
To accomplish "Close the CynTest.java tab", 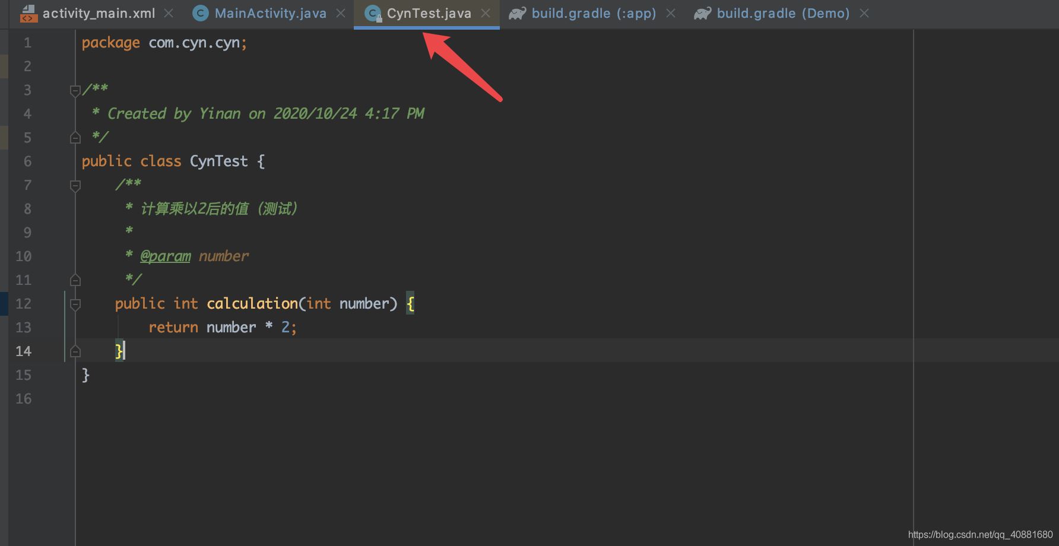I will (486, 13).
